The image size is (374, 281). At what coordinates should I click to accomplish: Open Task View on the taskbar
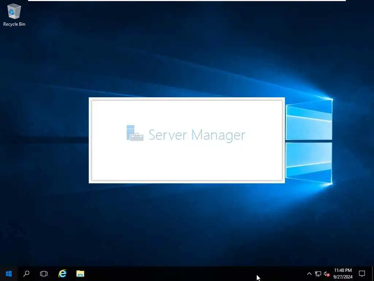(x=44, y=274)
